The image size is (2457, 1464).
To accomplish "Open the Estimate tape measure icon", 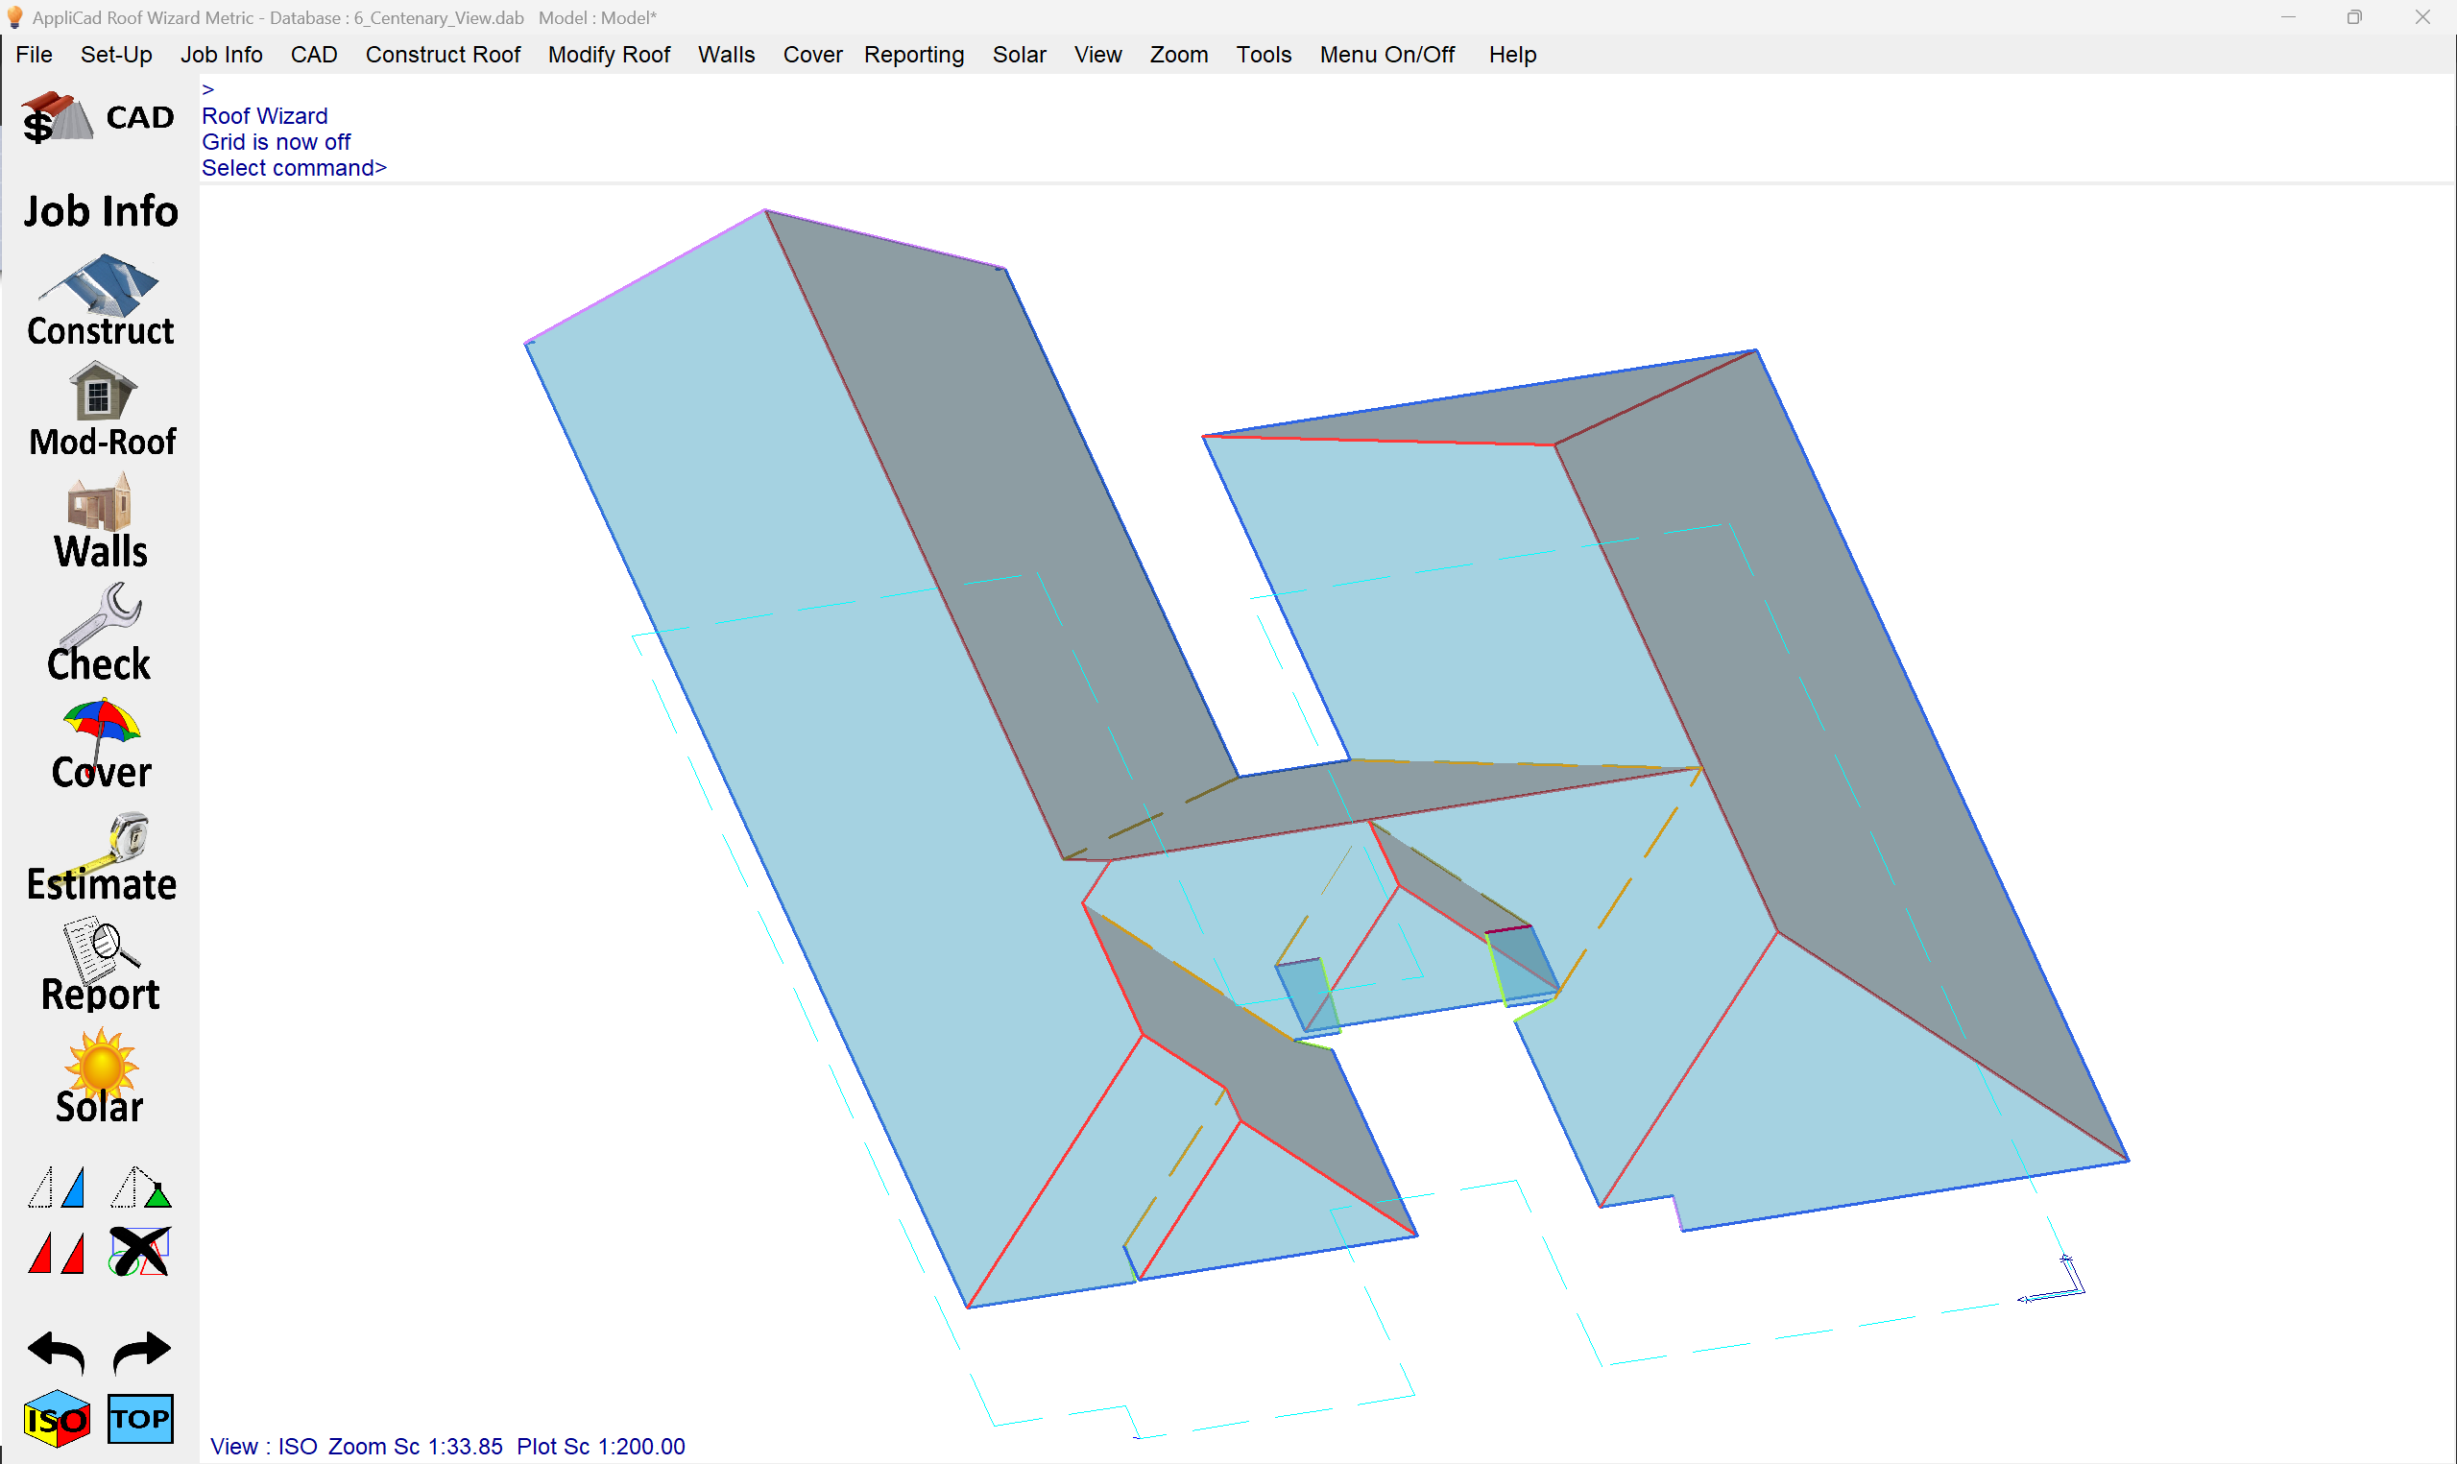I will (x=101, y=856).
